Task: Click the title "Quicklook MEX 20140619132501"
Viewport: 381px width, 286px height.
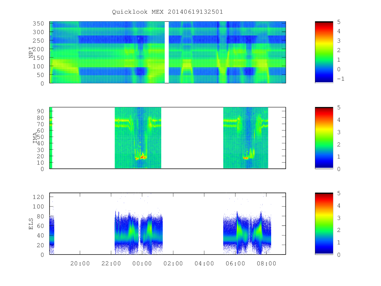Action: click(x=167, y=12)
